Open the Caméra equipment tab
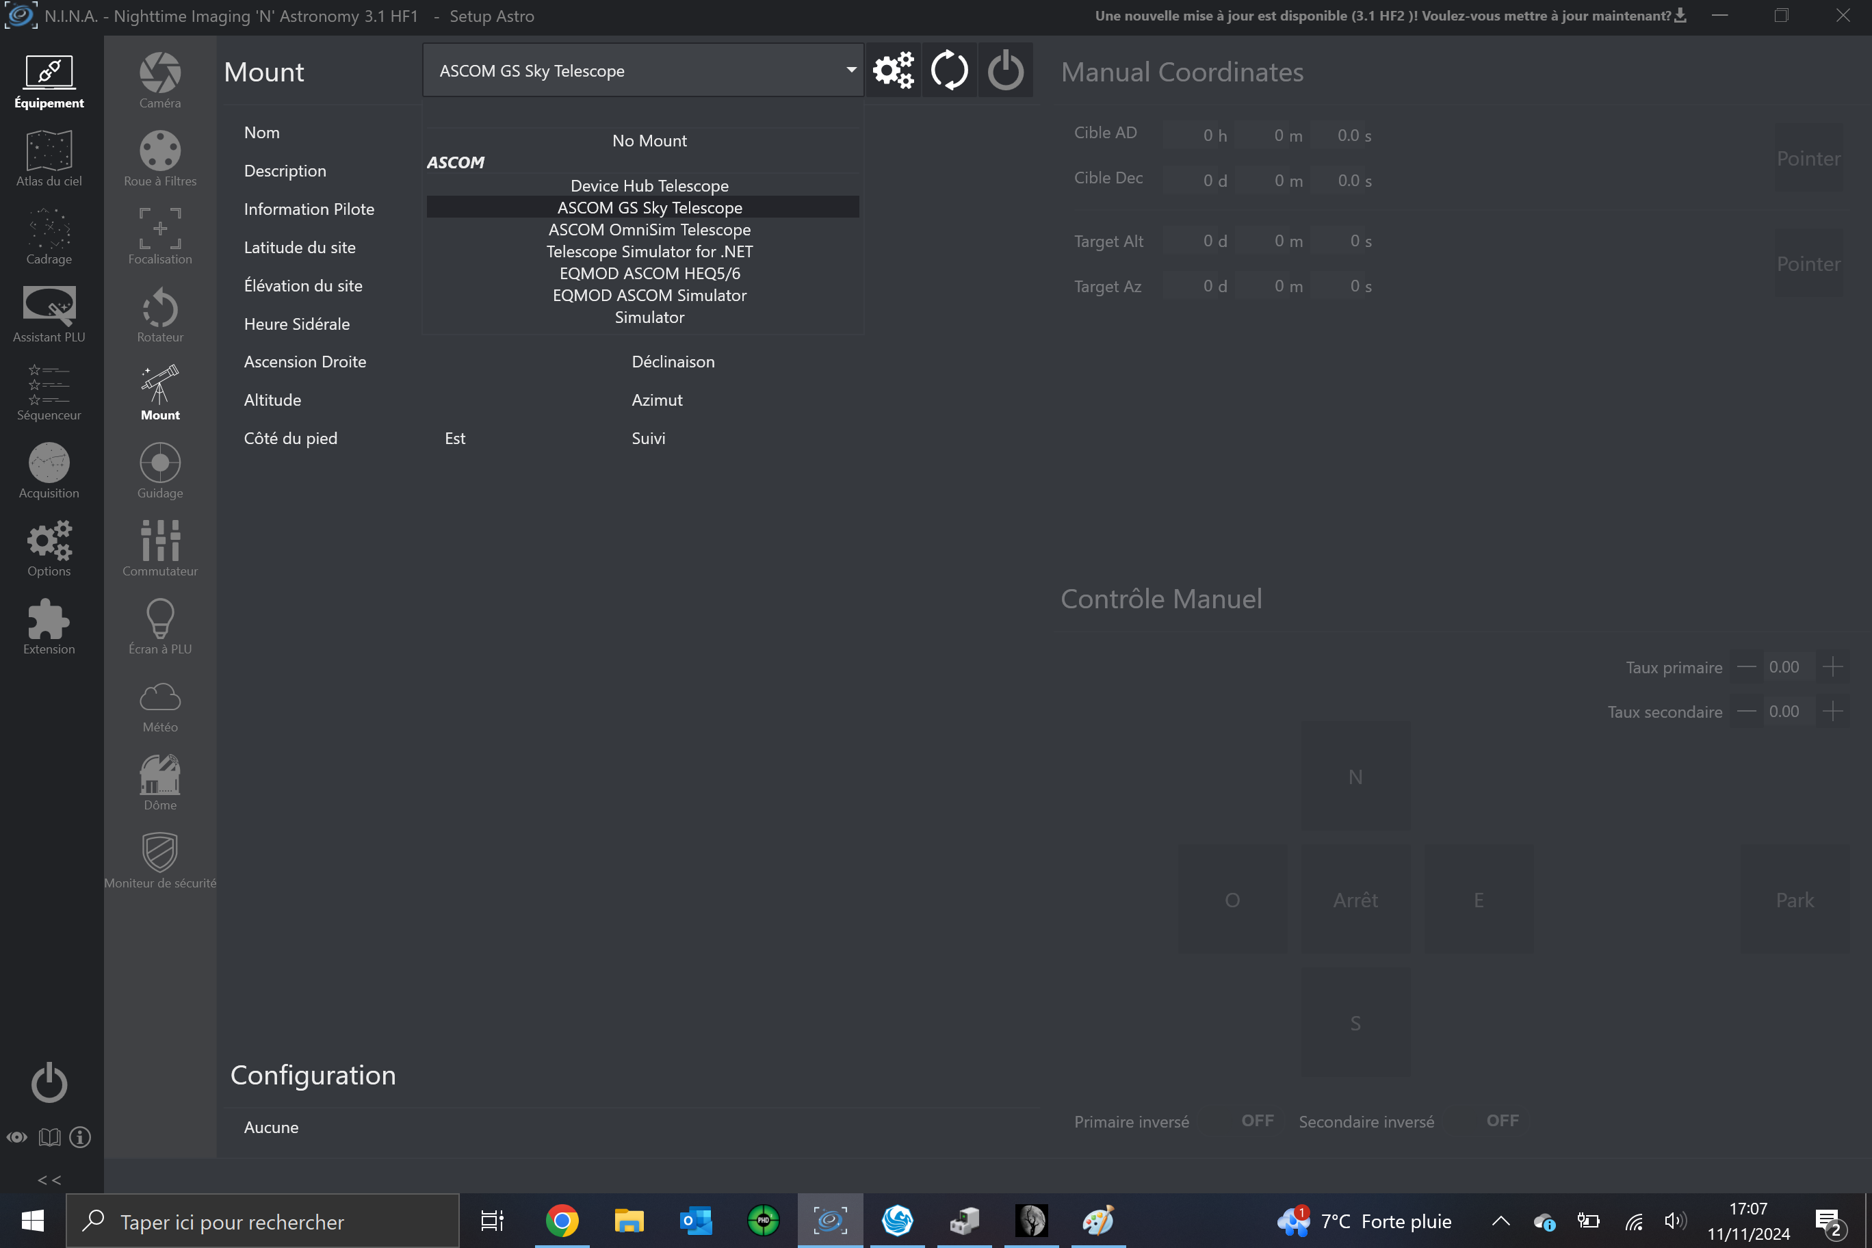Screen dimensions: 1872x1248 point(160,79)
